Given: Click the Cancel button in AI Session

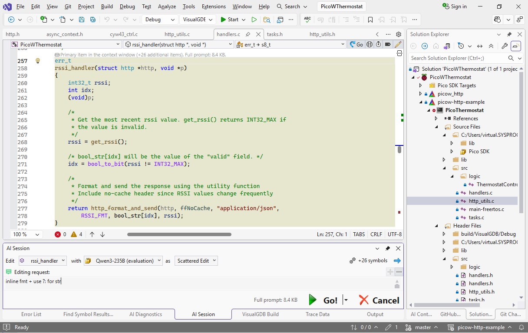Looking at the screenshot, I should point(379,300).
